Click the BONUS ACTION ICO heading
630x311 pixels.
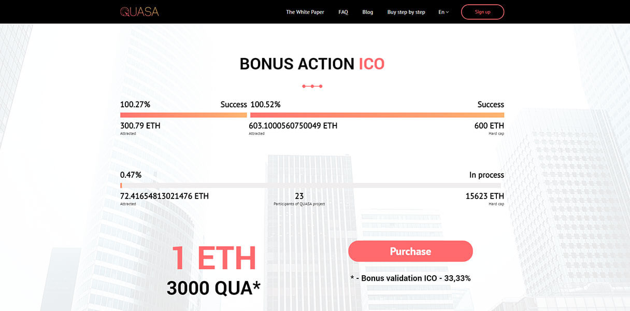(312, 64)
